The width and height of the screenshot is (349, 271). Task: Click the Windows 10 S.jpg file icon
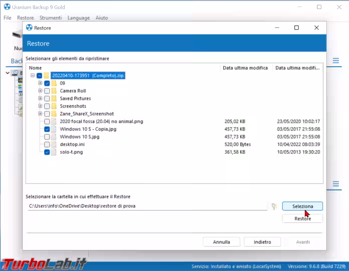tap(54, 137)
